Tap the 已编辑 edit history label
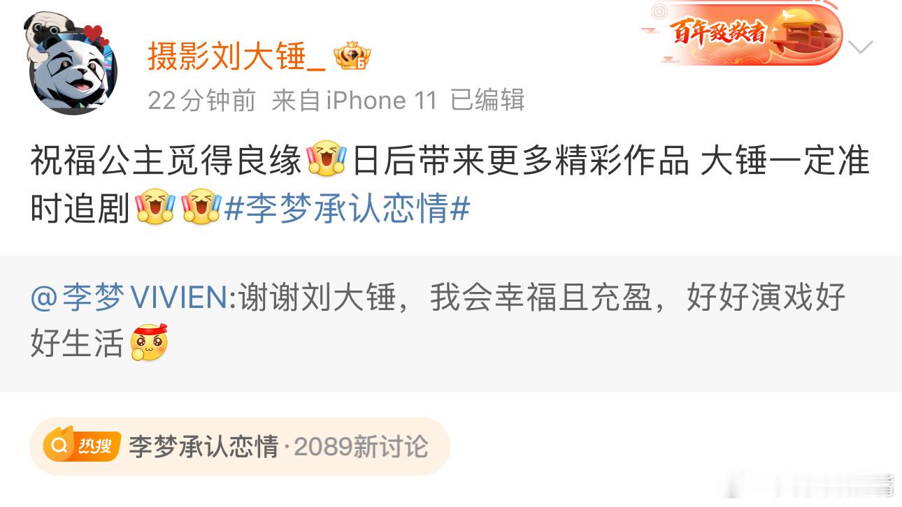 (487, 101)
